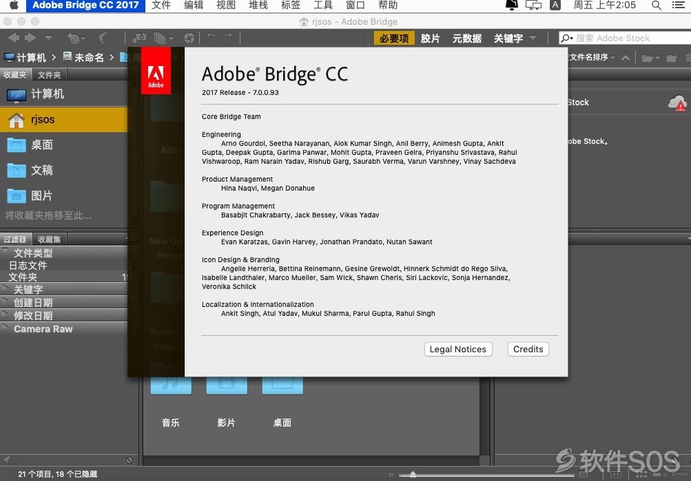The height and width of the screenshot is (481, 691).
Task: Open the search magnifier options dropdown
Action: pyautogui.click(x=566, y=39)
